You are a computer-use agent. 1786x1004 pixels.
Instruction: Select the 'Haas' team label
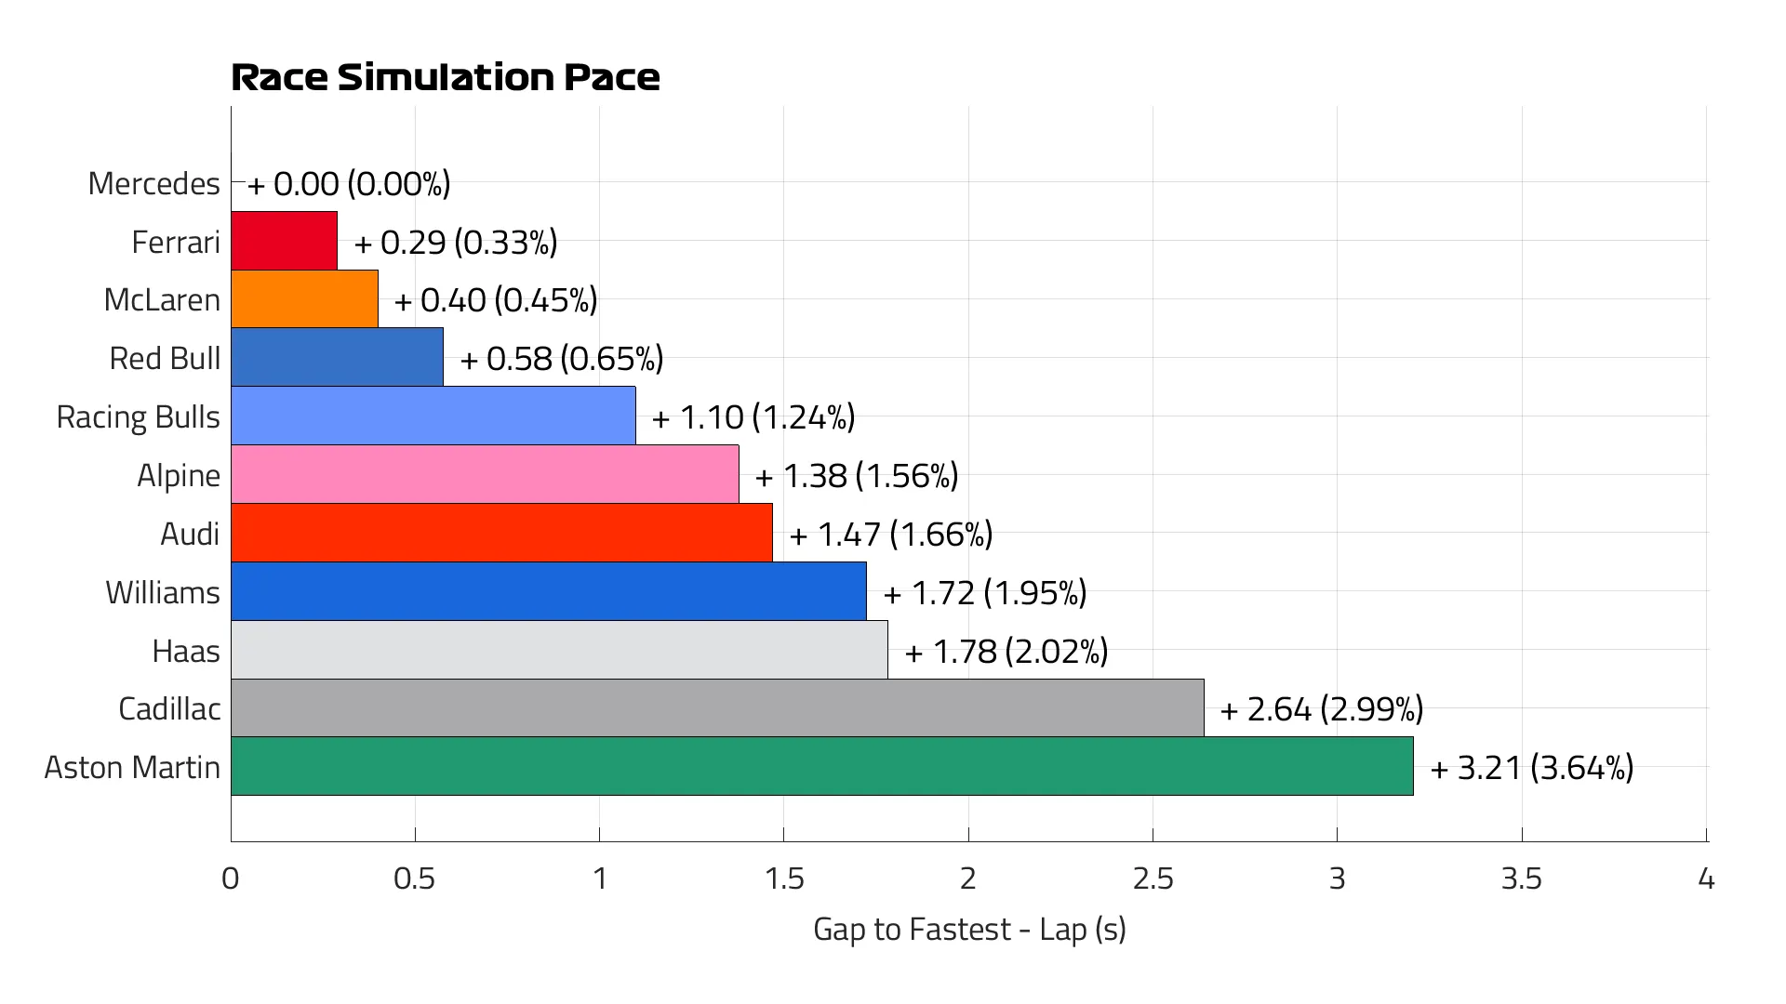[187, 651]
